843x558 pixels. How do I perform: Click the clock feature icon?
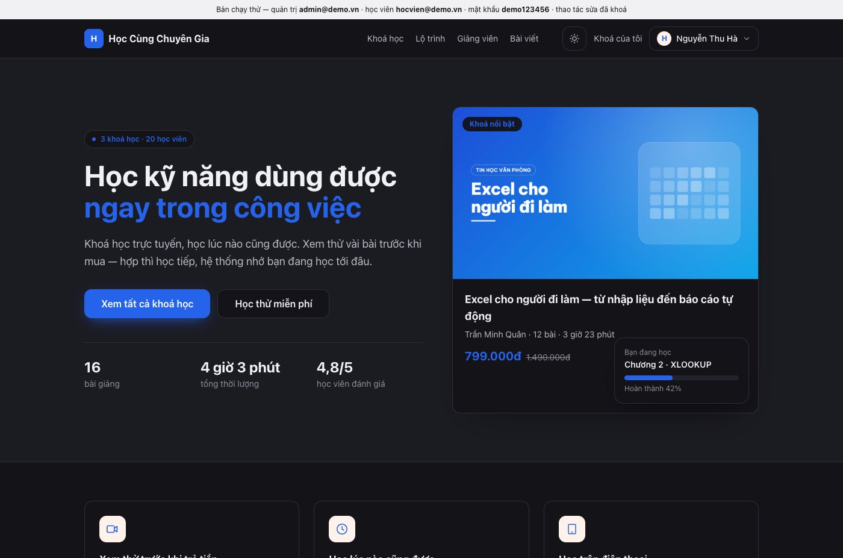click(342, 529)
